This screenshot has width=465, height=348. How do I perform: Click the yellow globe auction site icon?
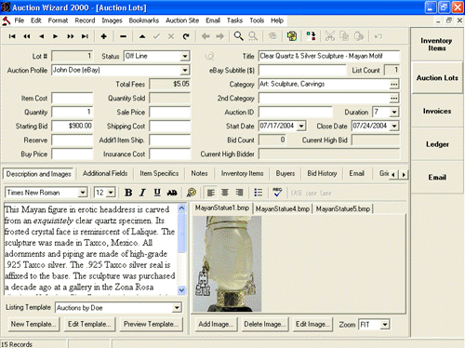[x=292, y=36]
